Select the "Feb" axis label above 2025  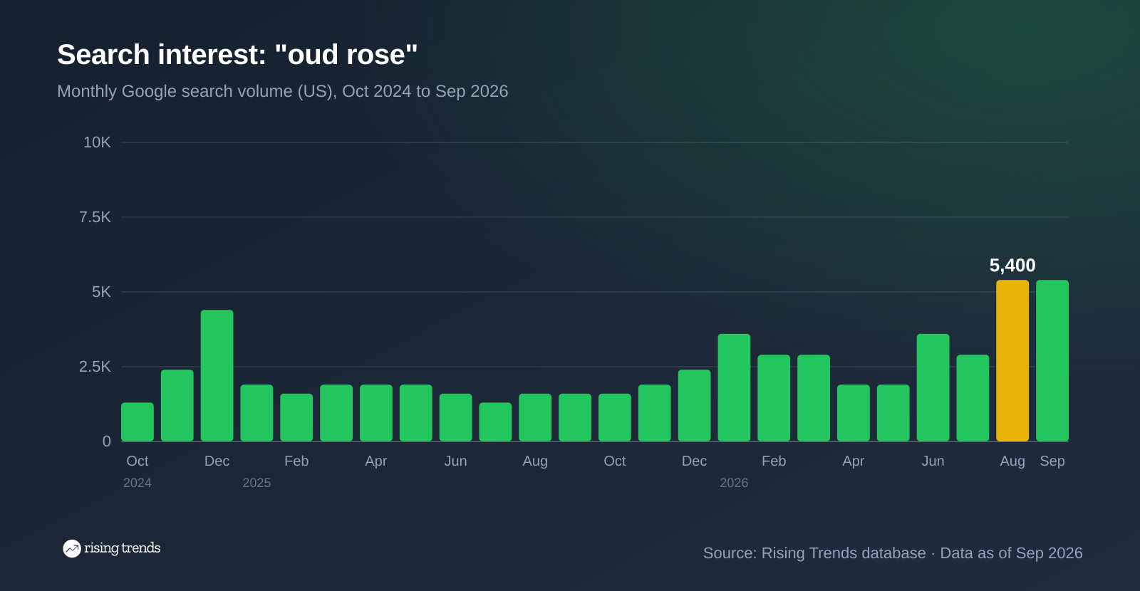(296, 461)
